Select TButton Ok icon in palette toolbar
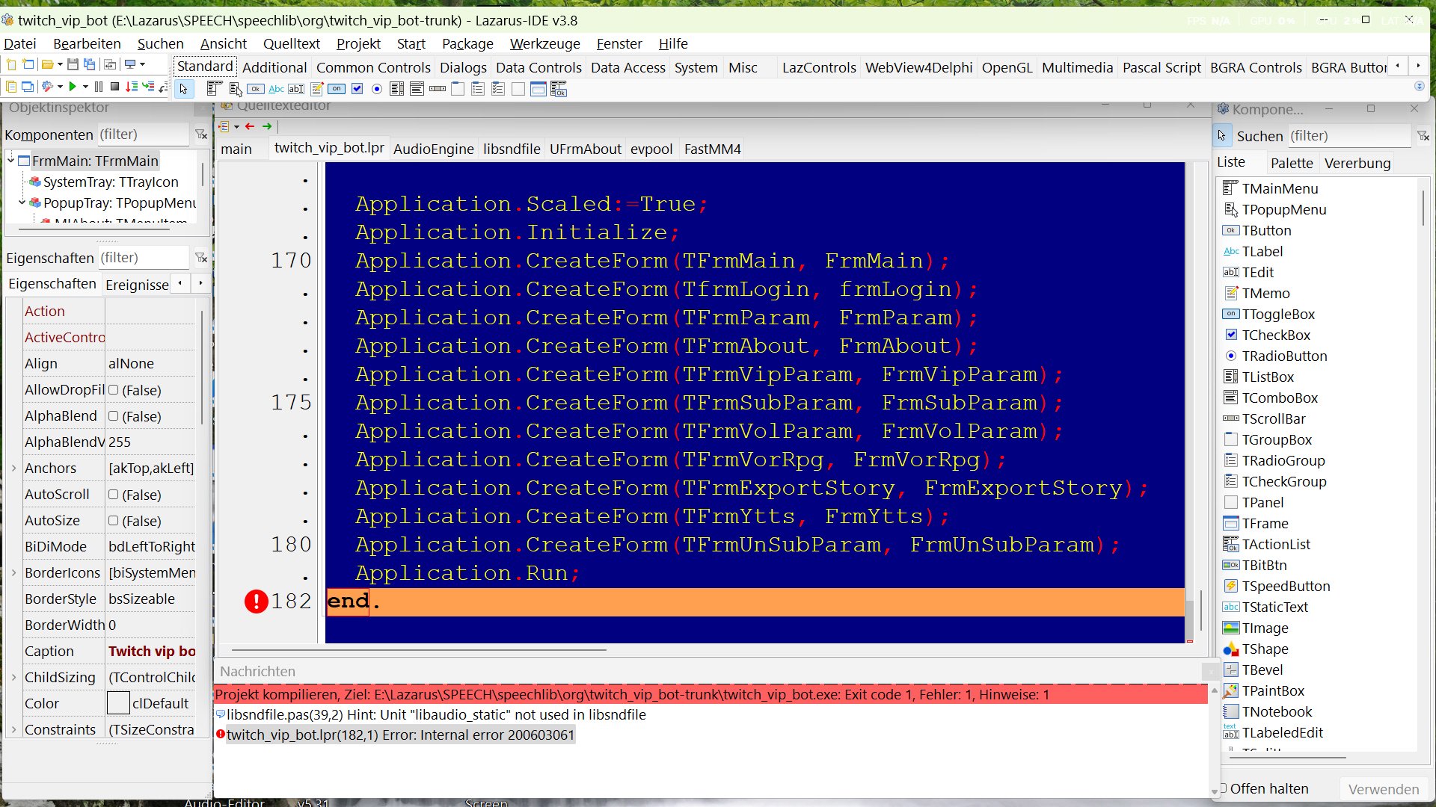Image resolution: width=1436 pixels, height=807 pixels. [256, 90]
